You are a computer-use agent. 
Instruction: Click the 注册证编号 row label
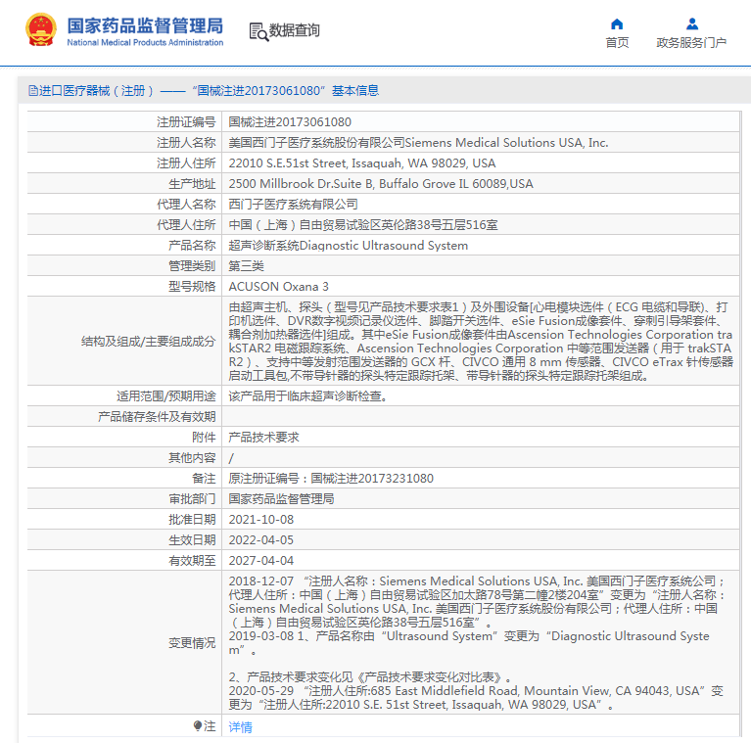coord(186,122)
